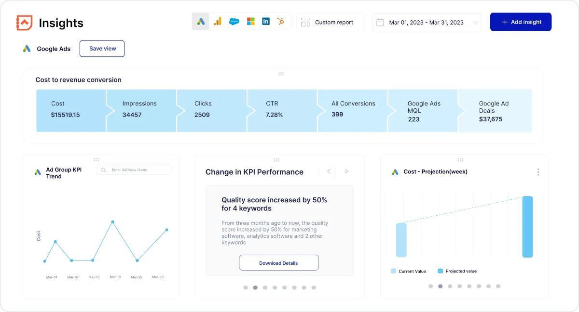Open Cost Projection three-dot menu

[x=538, y=172]
